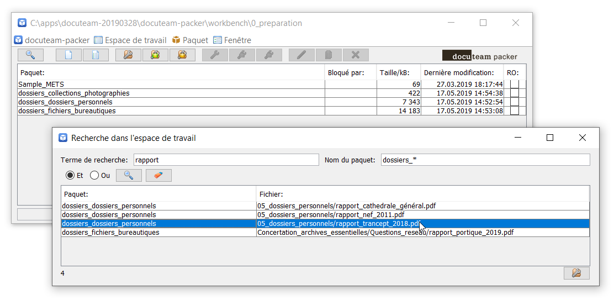This screenshot has width=614, height=300.
Task: Click the greyed X delete icon
Action: click(x=356, y=55)
